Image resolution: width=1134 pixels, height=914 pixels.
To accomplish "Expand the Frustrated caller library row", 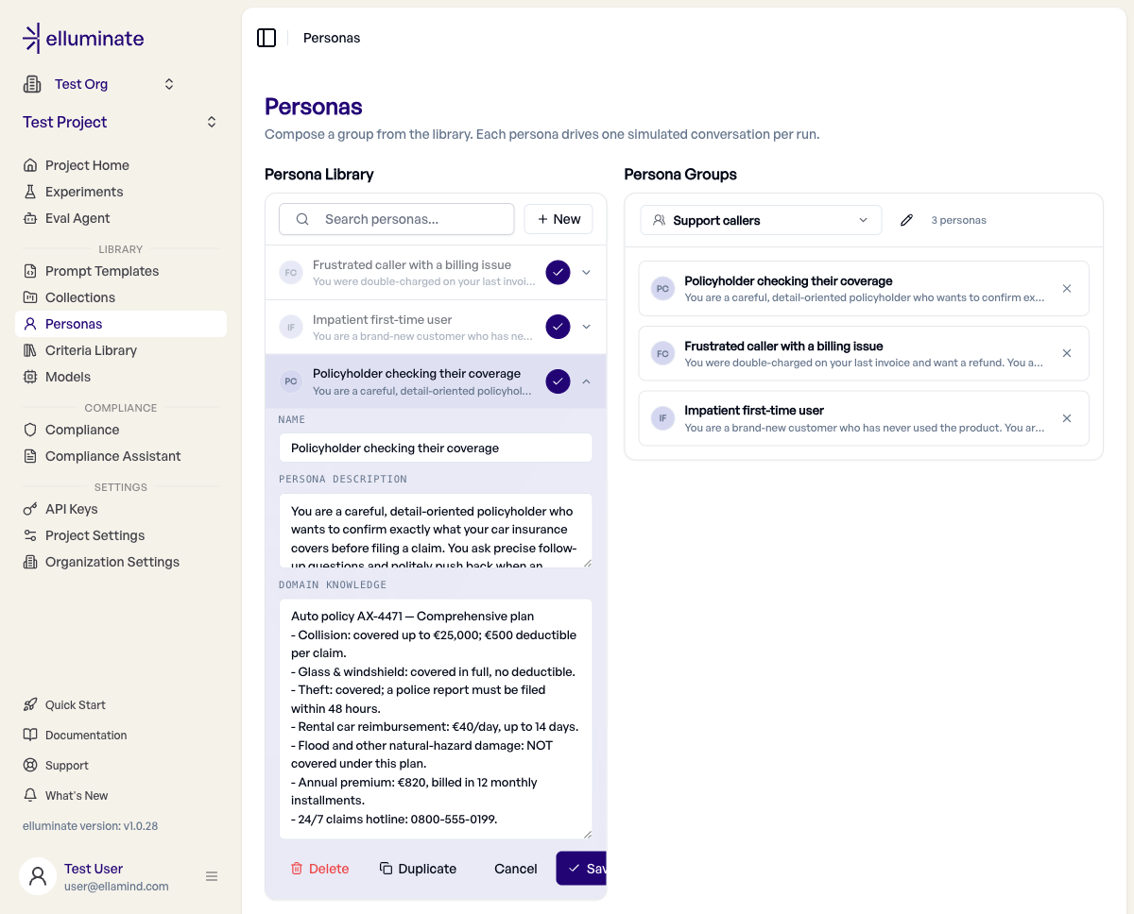I will coord(586,272).
